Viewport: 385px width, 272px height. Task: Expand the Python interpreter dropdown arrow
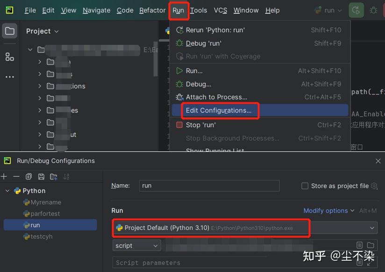[x=372, y=228]
